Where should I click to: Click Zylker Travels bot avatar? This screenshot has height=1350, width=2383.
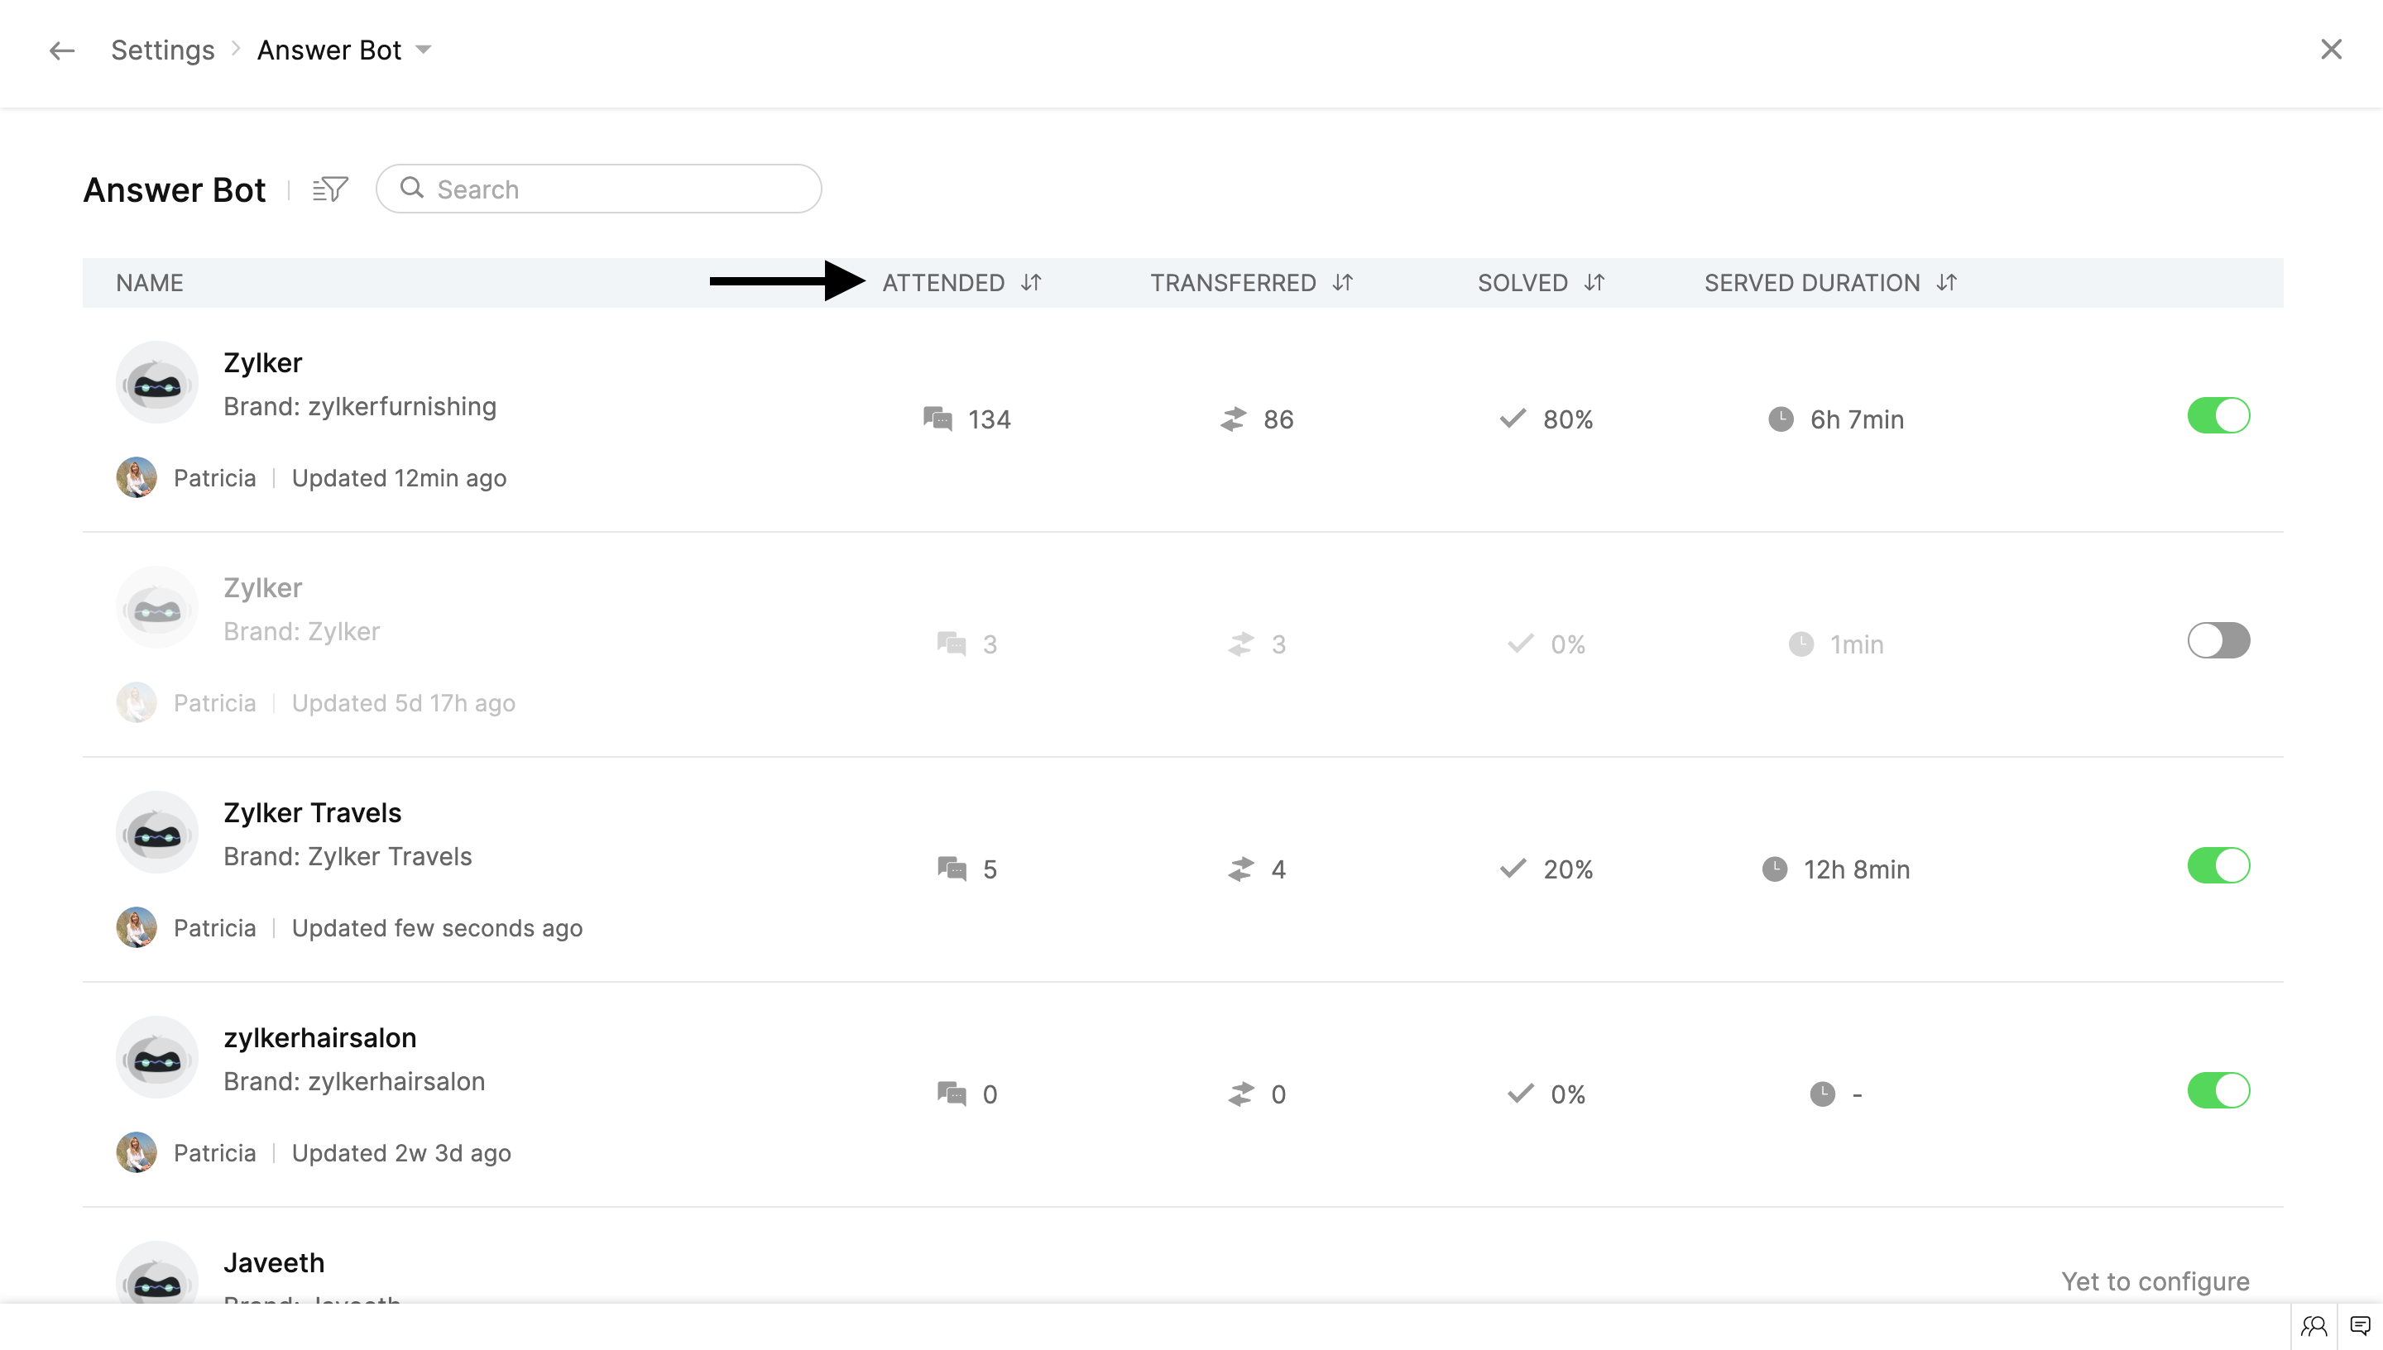coord(156,833)
